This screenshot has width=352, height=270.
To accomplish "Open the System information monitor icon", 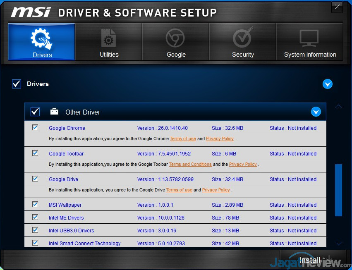I will point(310,39).
